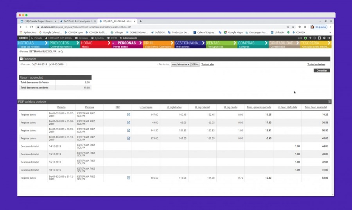Go back with the browser back arrow
Screen dimensions: 352x210
(x=21, y=27)
